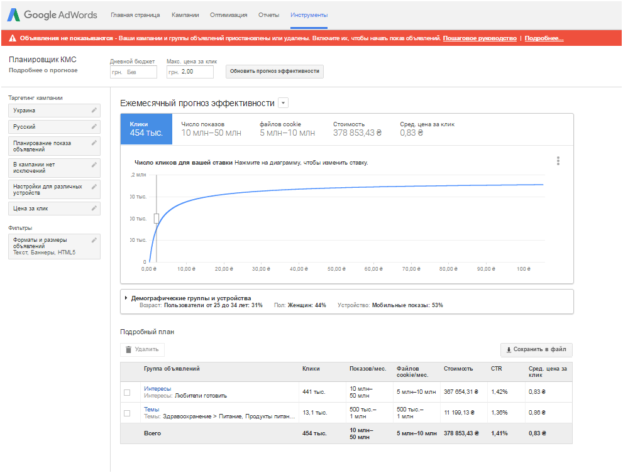Edit the Русский language pencil icon
This screenshot has height=473, width=623.
(x=94, y=127)
